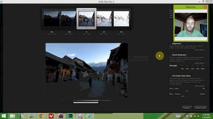Image resolution: width=213 pixels, height=119 pixels.
Task: Open File Explorer from taskbar
Action: [x=12, y=116]
